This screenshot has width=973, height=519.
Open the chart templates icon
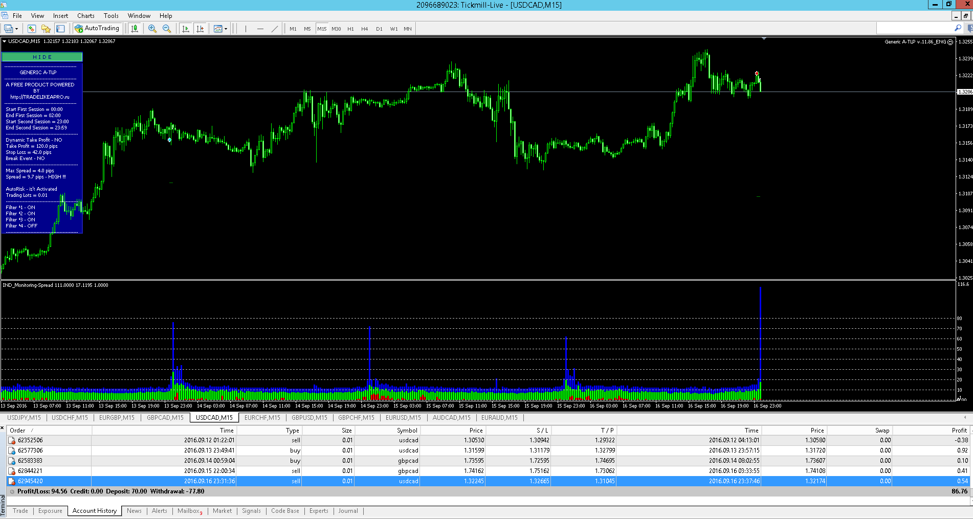coord(218,29)
